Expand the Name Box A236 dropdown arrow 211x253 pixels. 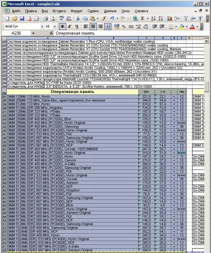coord(33,33)
